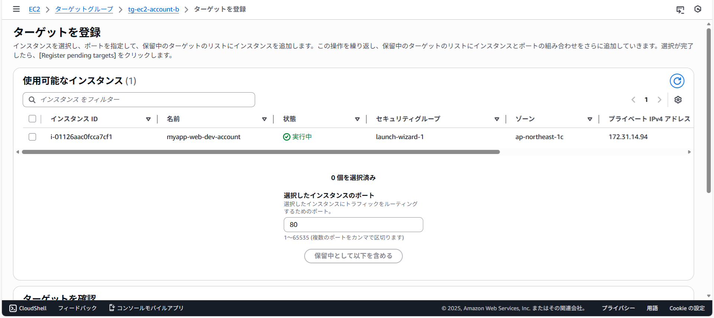Navigate to EC2 breadcrumb
The width and height of the screenshot is (714, 318).
(34, 9)
